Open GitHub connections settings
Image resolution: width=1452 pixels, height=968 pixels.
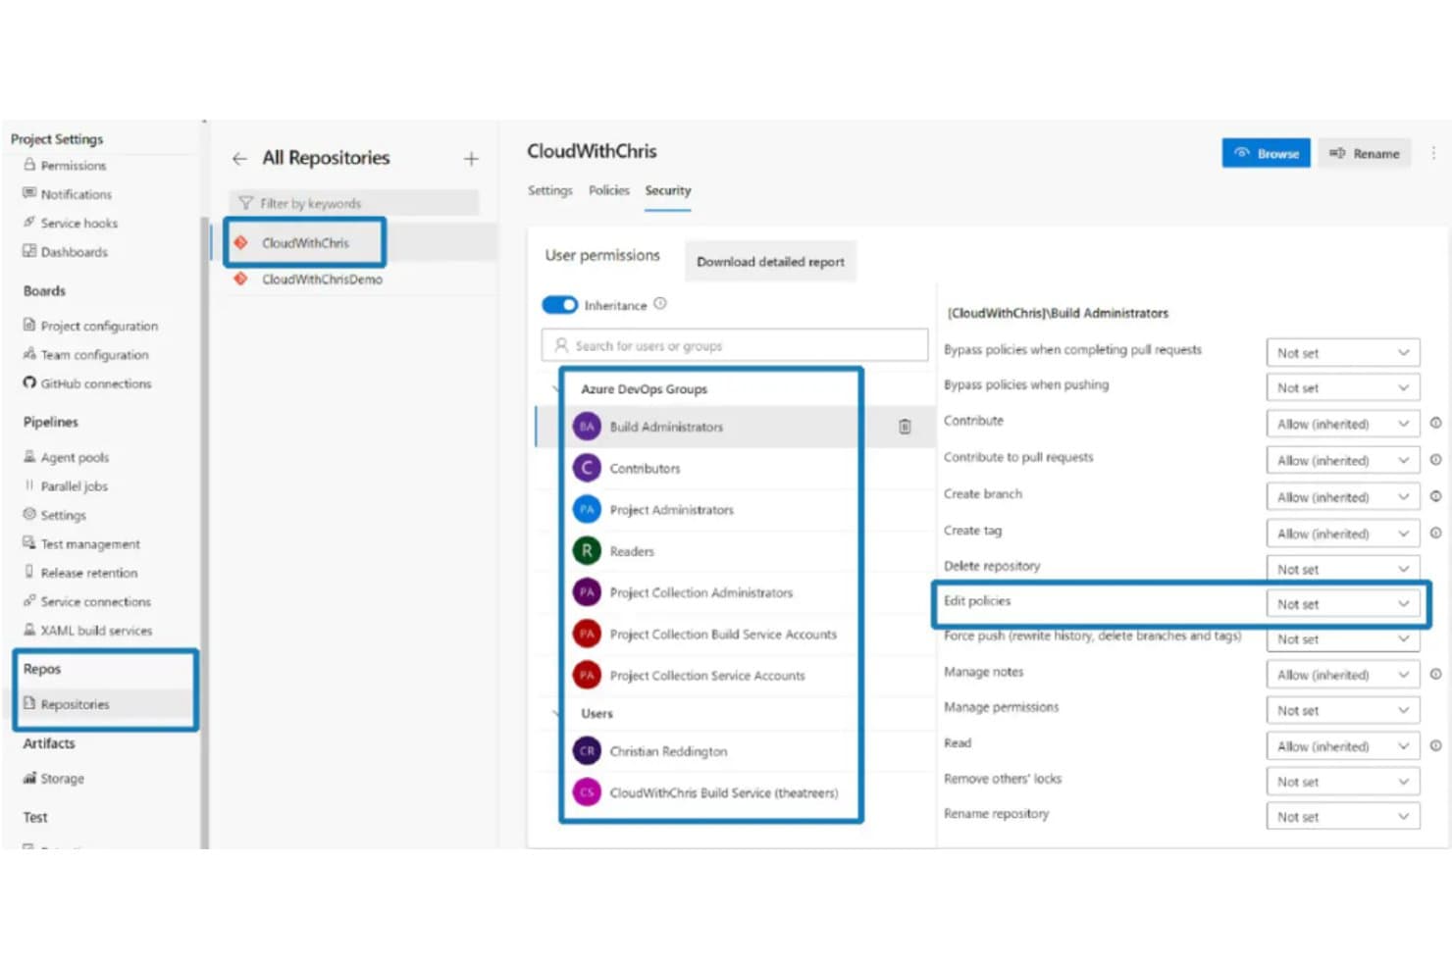(x=96, y=383)
